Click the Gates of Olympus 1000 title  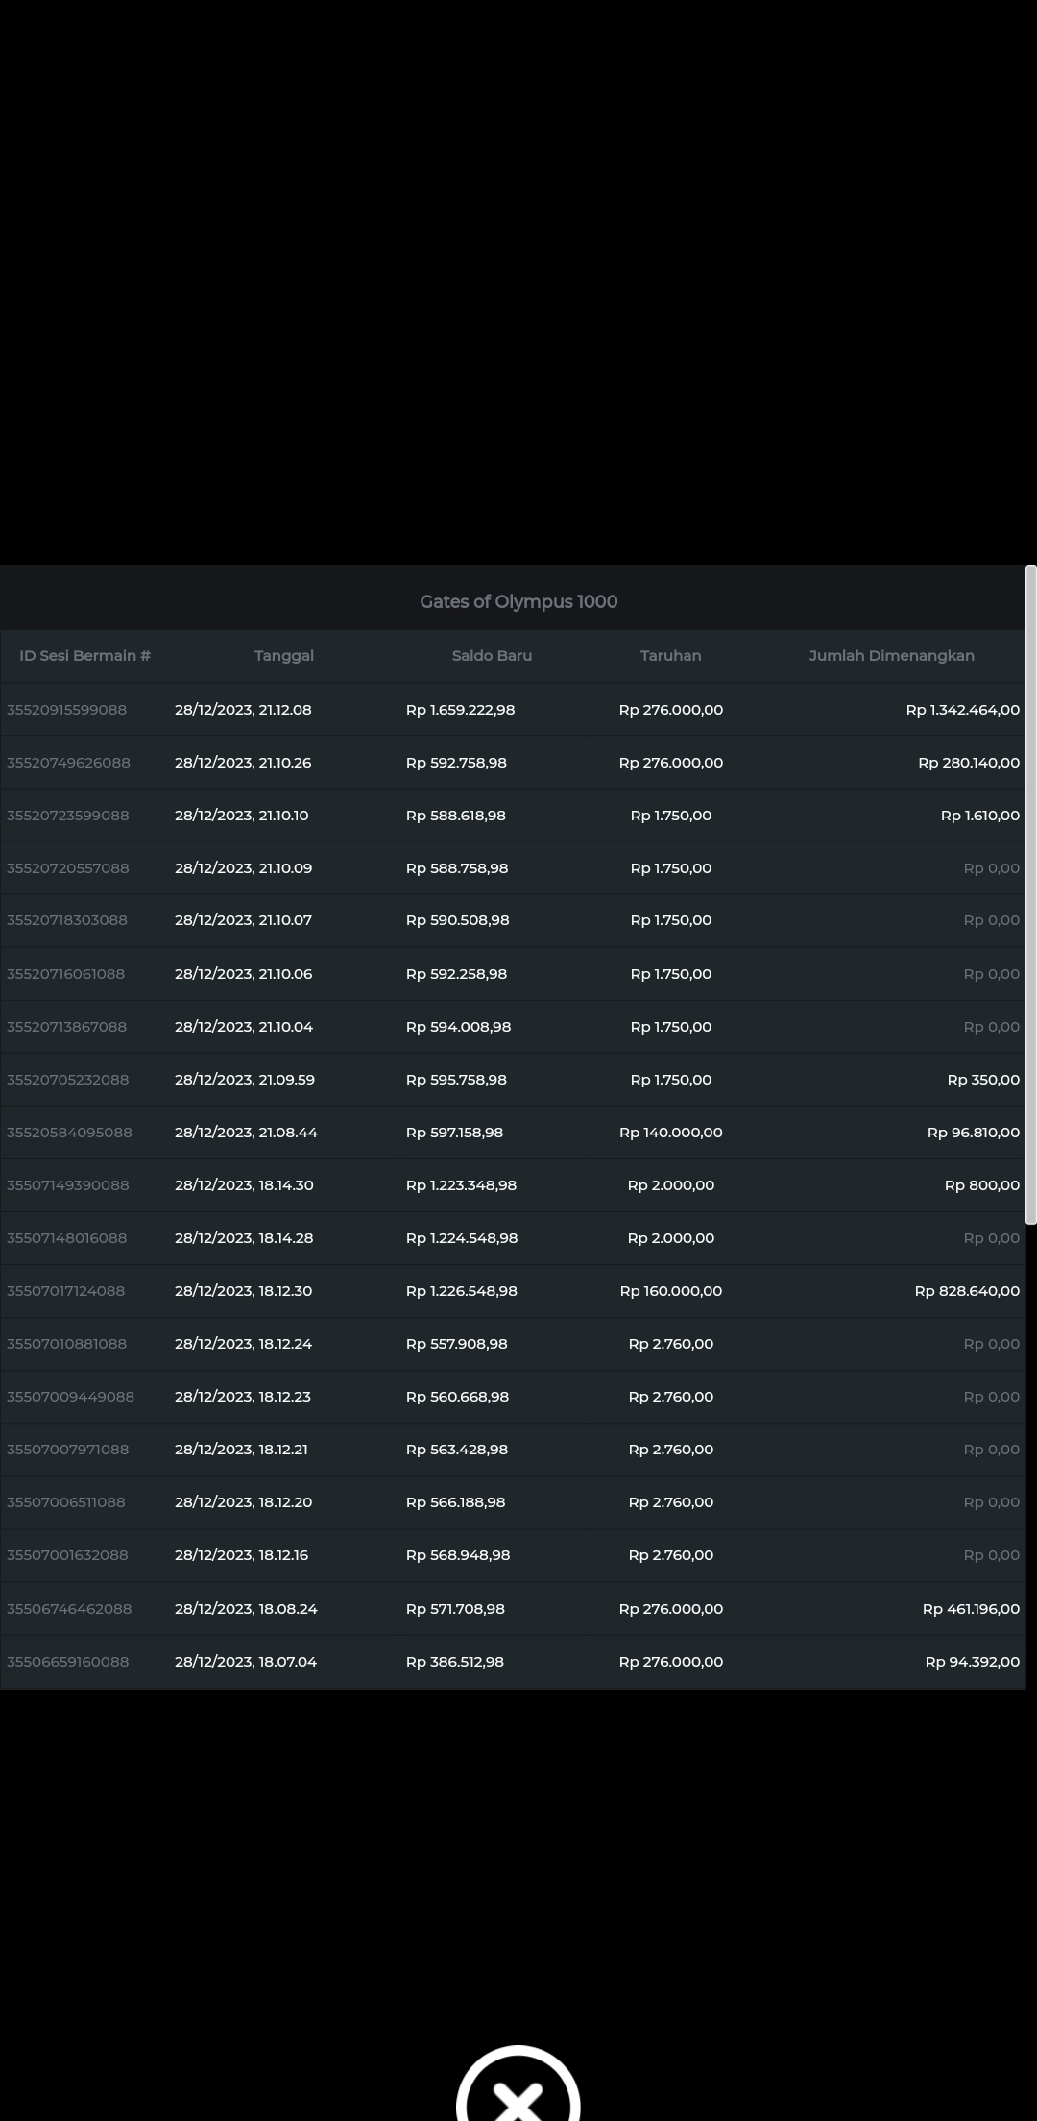tap(518, 602)
